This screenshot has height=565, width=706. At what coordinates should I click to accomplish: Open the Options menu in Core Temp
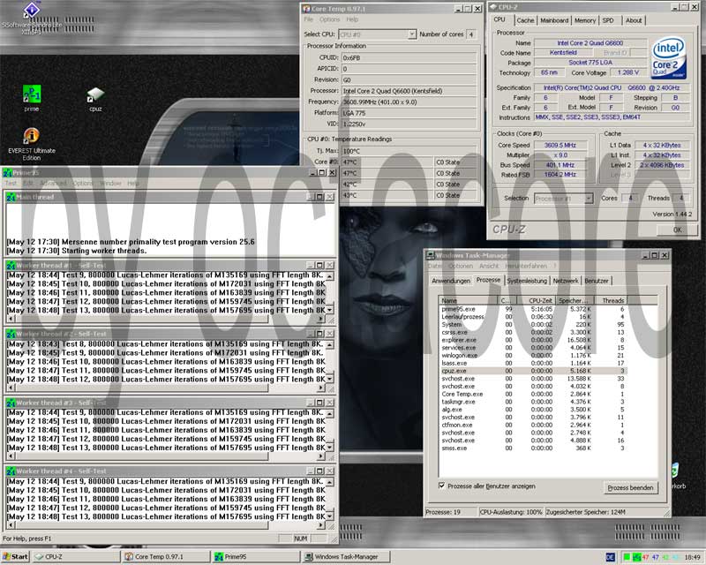(329, 19)
